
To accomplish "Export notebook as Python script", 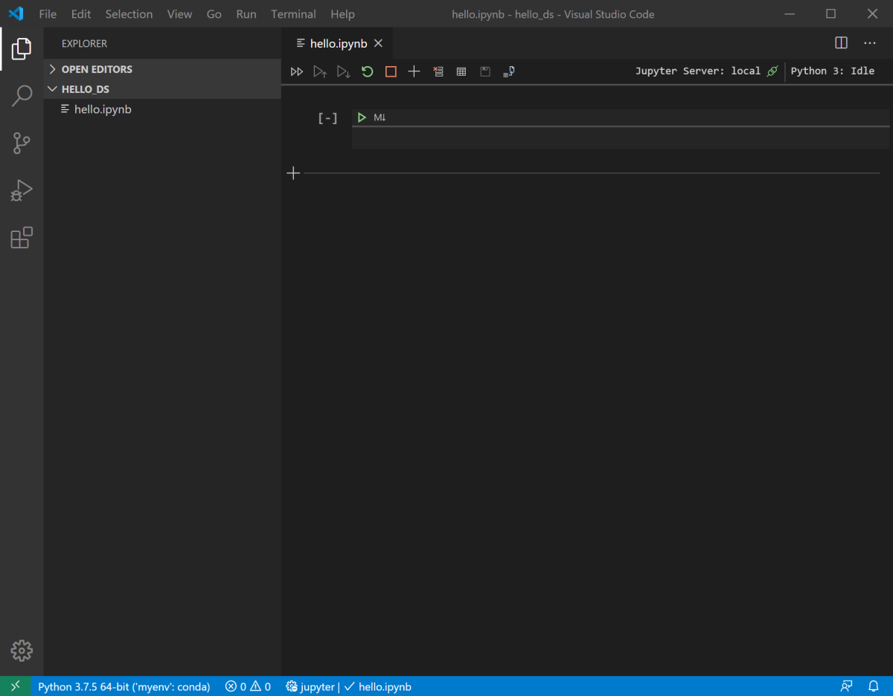I will [x=509, y=71].
